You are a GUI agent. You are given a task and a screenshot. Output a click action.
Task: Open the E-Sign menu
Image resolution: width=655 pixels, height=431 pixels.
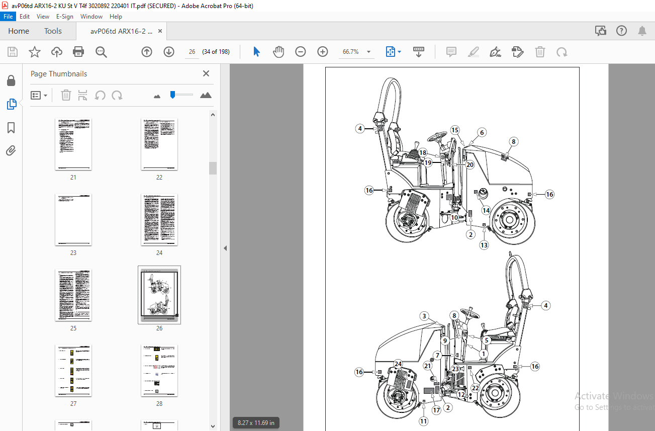[x=65, y=17]
